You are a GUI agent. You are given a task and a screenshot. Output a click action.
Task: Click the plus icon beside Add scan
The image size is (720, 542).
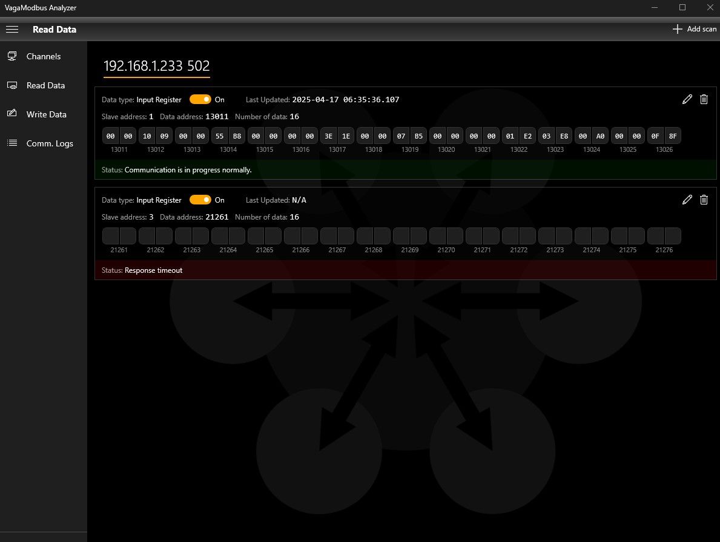[x=677, y=29]
